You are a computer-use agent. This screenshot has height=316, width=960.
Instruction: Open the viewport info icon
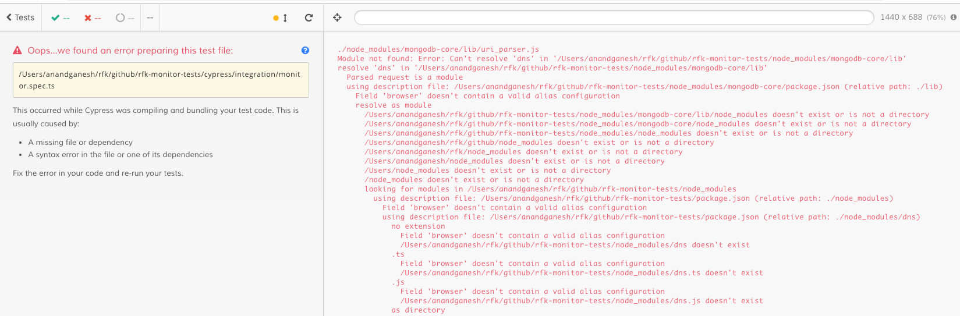click(954, 17)
